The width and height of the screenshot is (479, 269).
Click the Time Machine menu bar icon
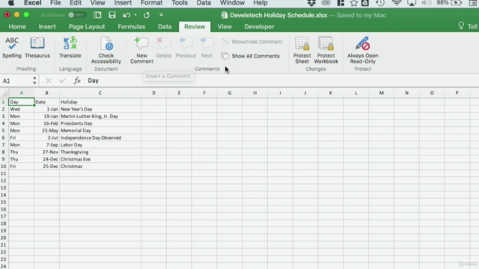pyautogui.click(x=380, y=3)
